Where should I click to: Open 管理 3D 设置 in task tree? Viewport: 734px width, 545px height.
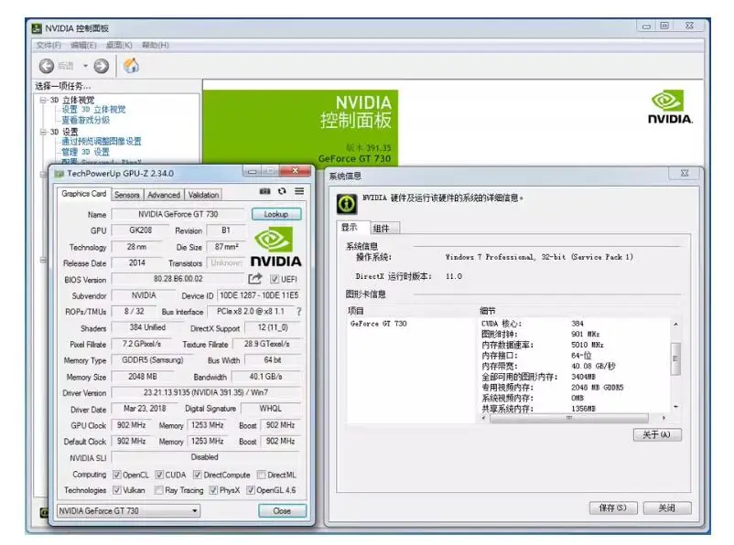pyautogui.click(x=85, y=152)
